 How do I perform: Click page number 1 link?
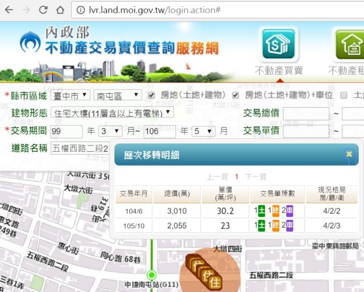tap(237, 177)
